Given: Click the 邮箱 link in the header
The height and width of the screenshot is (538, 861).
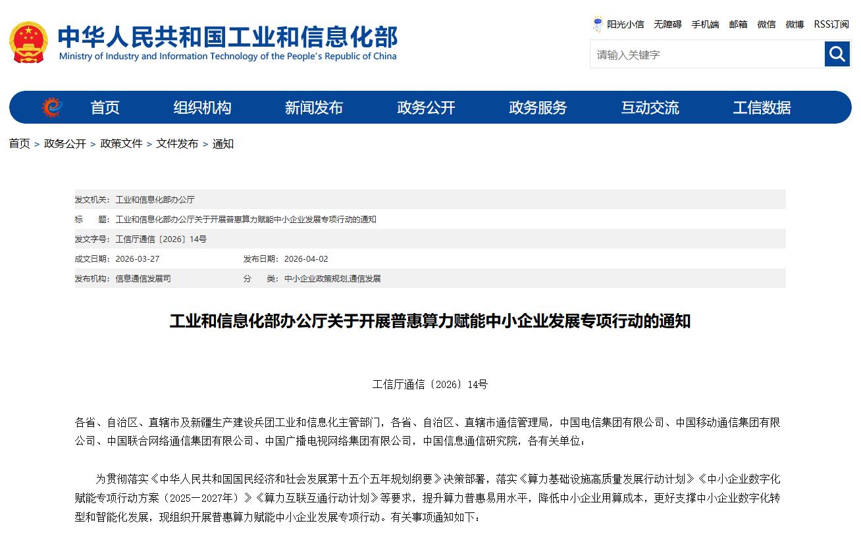Looking at the screenshot, I should point(738,24).
